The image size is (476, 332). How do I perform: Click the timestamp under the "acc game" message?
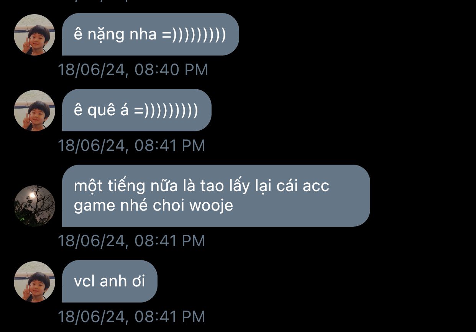point(131,241)
